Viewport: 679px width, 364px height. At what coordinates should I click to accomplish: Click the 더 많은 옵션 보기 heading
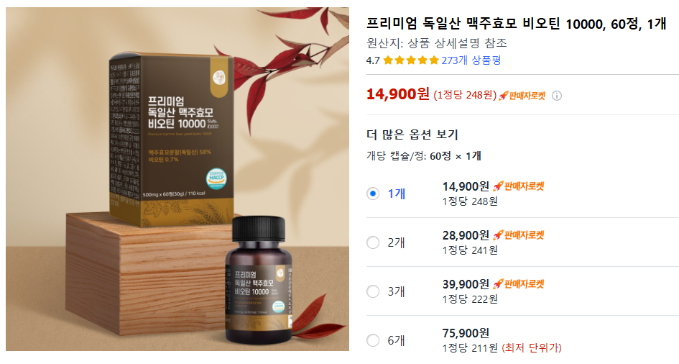[412, 135]
